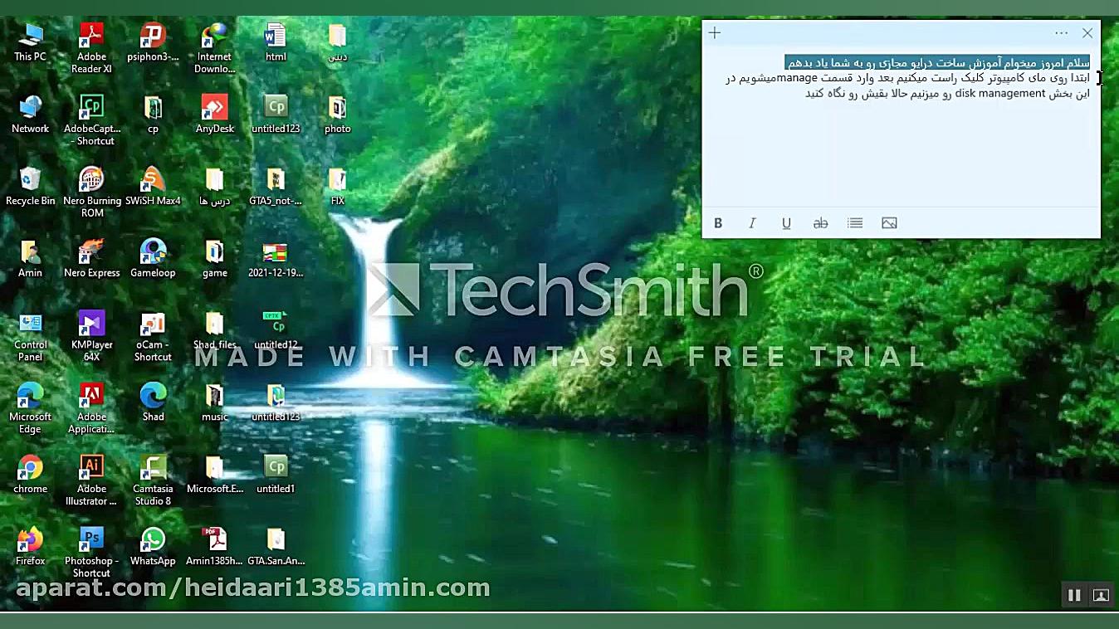1119x629 pixels.
Task: Click the blank area of the note body
Action: click(901, 154)
